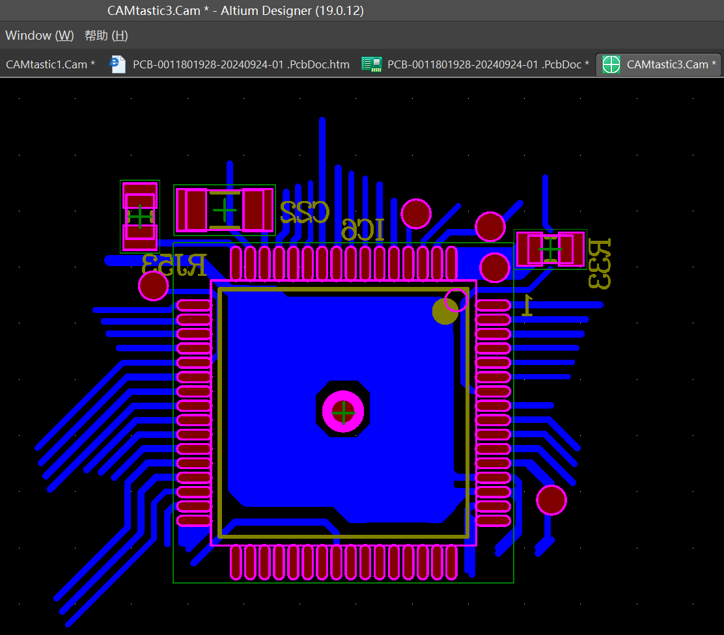Image resolution: width=724 pixels, height=635 pixels.
Task: Open the Window (W) menu
Action: [x=39, y=36]
